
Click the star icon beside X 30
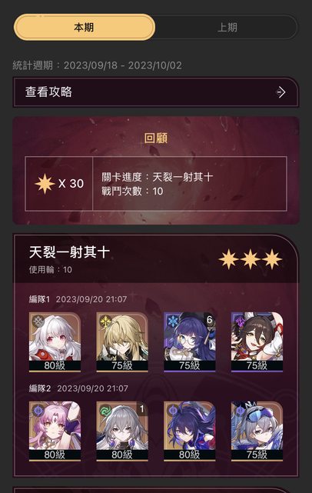coord(45,183)
